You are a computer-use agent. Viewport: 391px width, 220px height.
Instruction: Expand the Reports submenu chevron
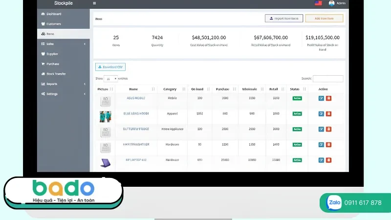pyautogui.click(x=85, y=84)
